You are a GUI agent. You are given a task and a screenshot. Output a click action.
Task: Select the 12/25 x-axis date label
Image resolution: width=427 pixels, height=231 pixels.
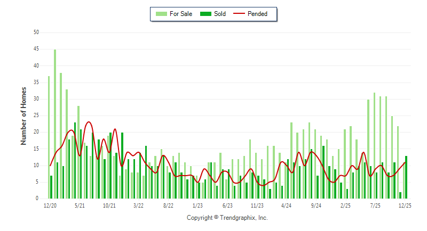[405, 205]
